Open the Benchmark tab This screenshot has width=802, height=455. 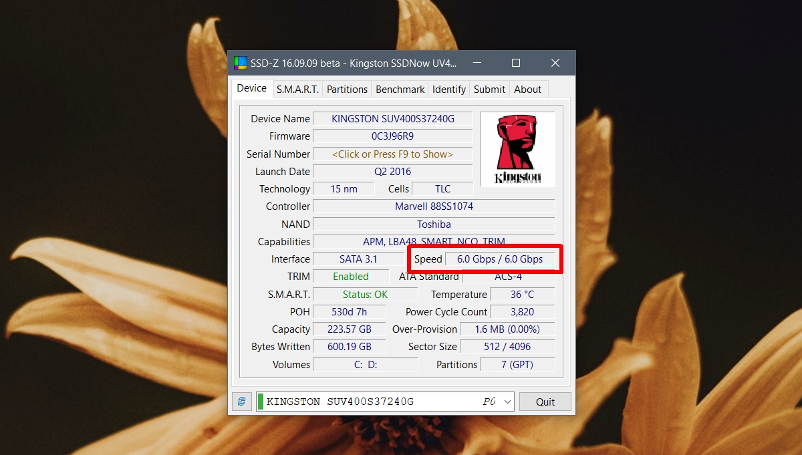399,88
